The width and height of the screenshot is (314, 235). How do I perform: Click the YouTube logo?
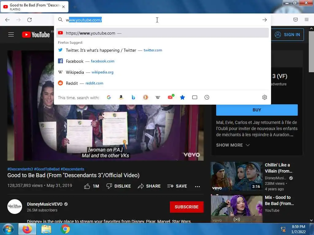coord(36,35)
